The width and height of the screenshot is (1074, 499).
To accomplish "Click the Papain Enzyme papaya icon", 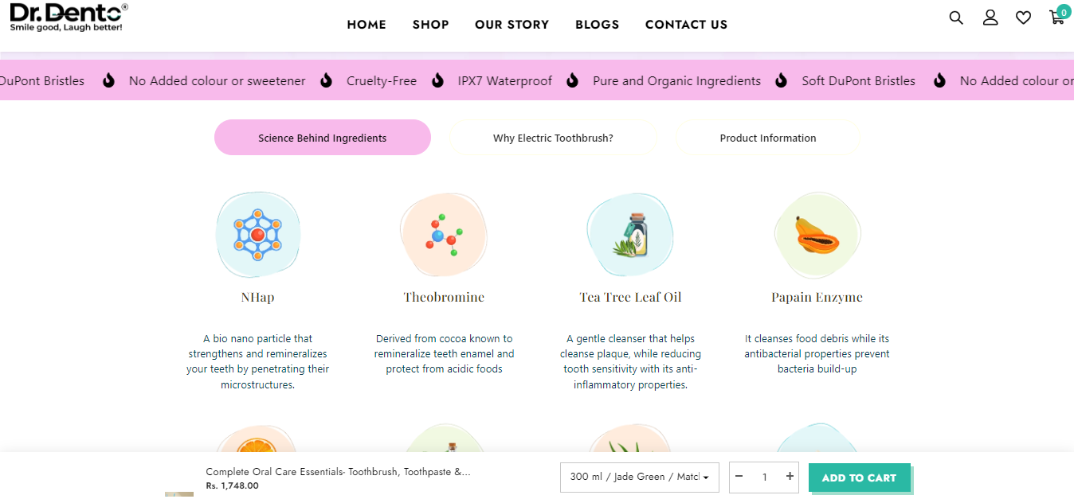I will [x=817, y=235].
